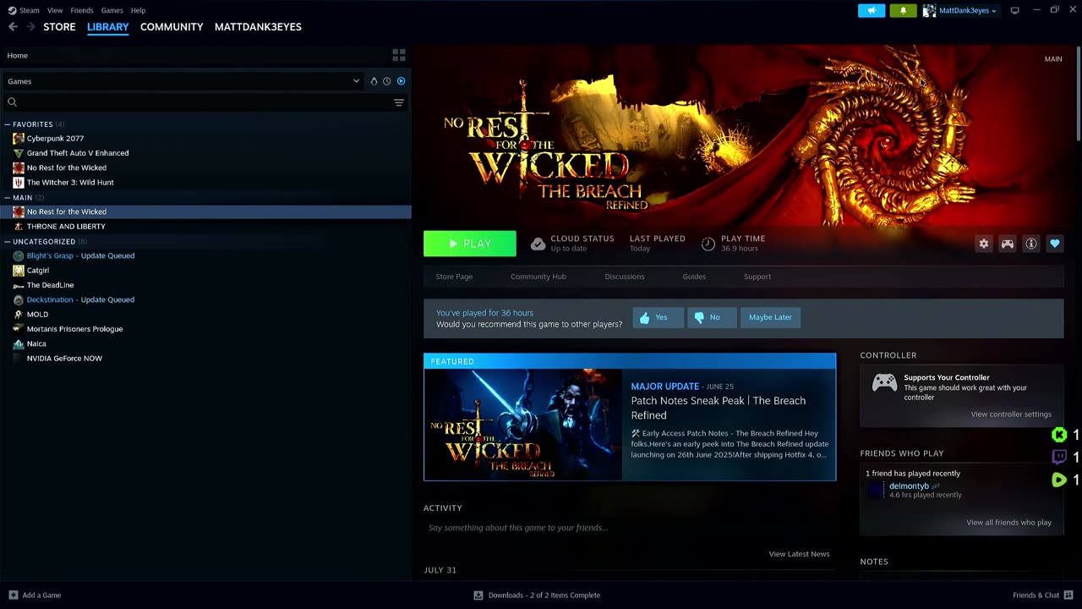Select Blight's Grasp in the library
This screenshot has width=1082, height=609.
pos(50,255)
